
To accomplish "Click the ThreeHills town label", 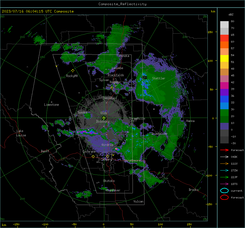I will [137, 118].
